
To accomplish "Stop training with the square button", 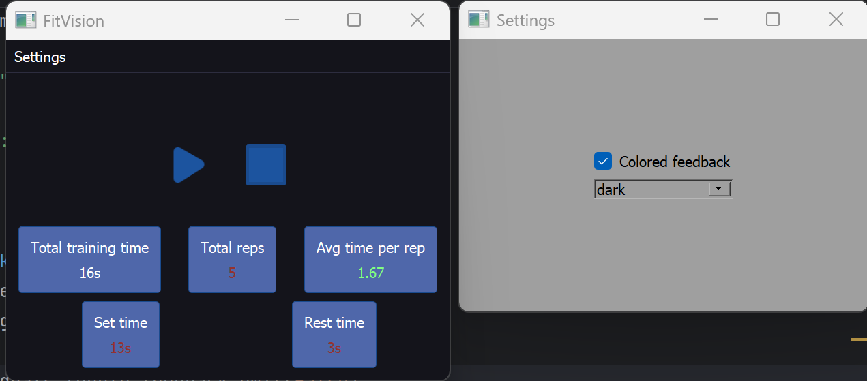I will tap(266, 165).
